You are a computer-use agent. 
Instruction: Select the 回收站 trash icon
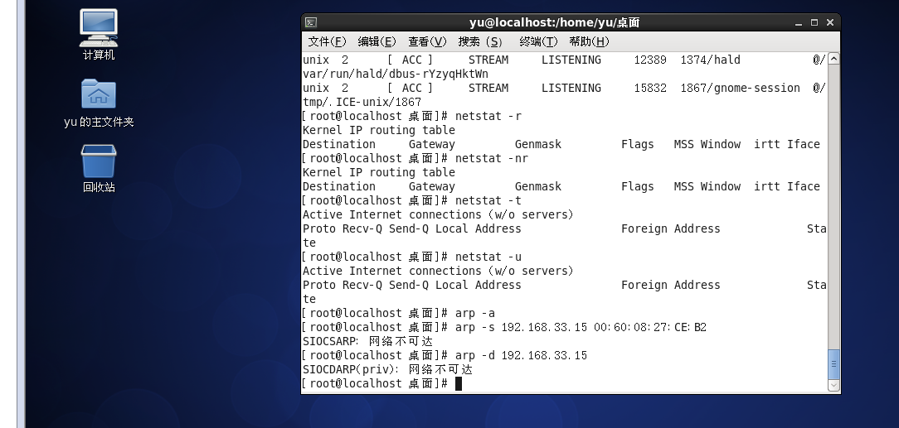coord(99,168)
